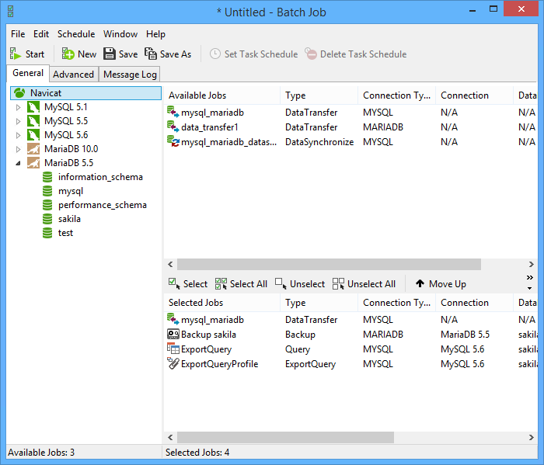Expand the MySQL 5.5 tree node
Screen dimensions: 544x465
pyautogui.click(x=19, y=121)
